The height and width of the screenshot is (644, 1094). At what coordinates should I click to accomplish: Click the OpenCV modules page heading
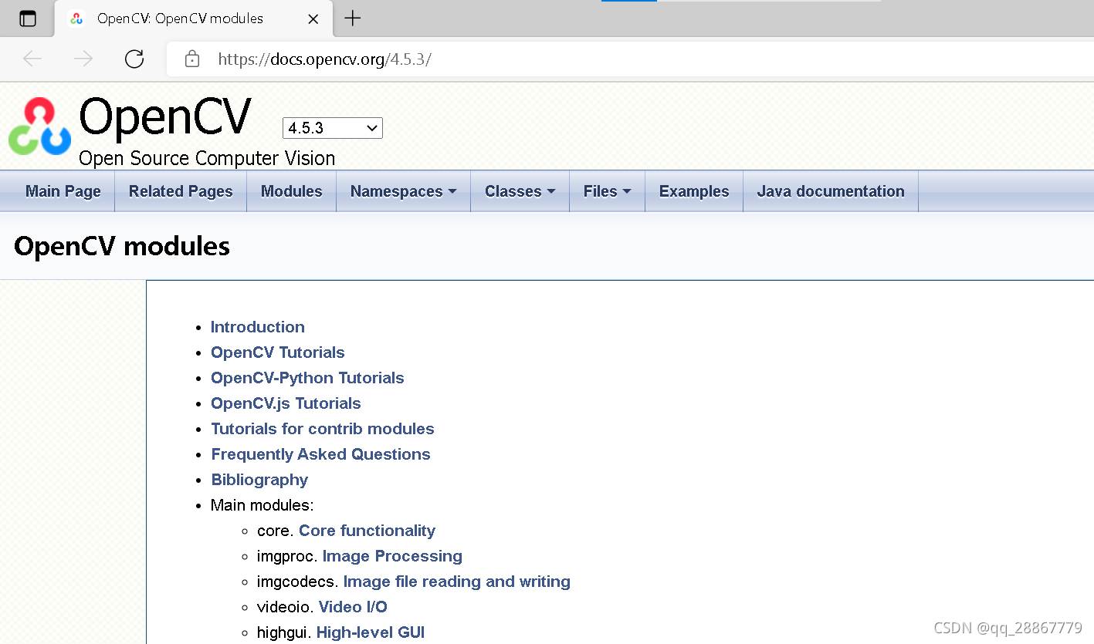(122, 246)
